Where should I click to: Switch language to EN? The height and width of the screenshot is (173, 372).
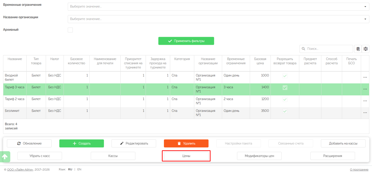click(79, 169)
